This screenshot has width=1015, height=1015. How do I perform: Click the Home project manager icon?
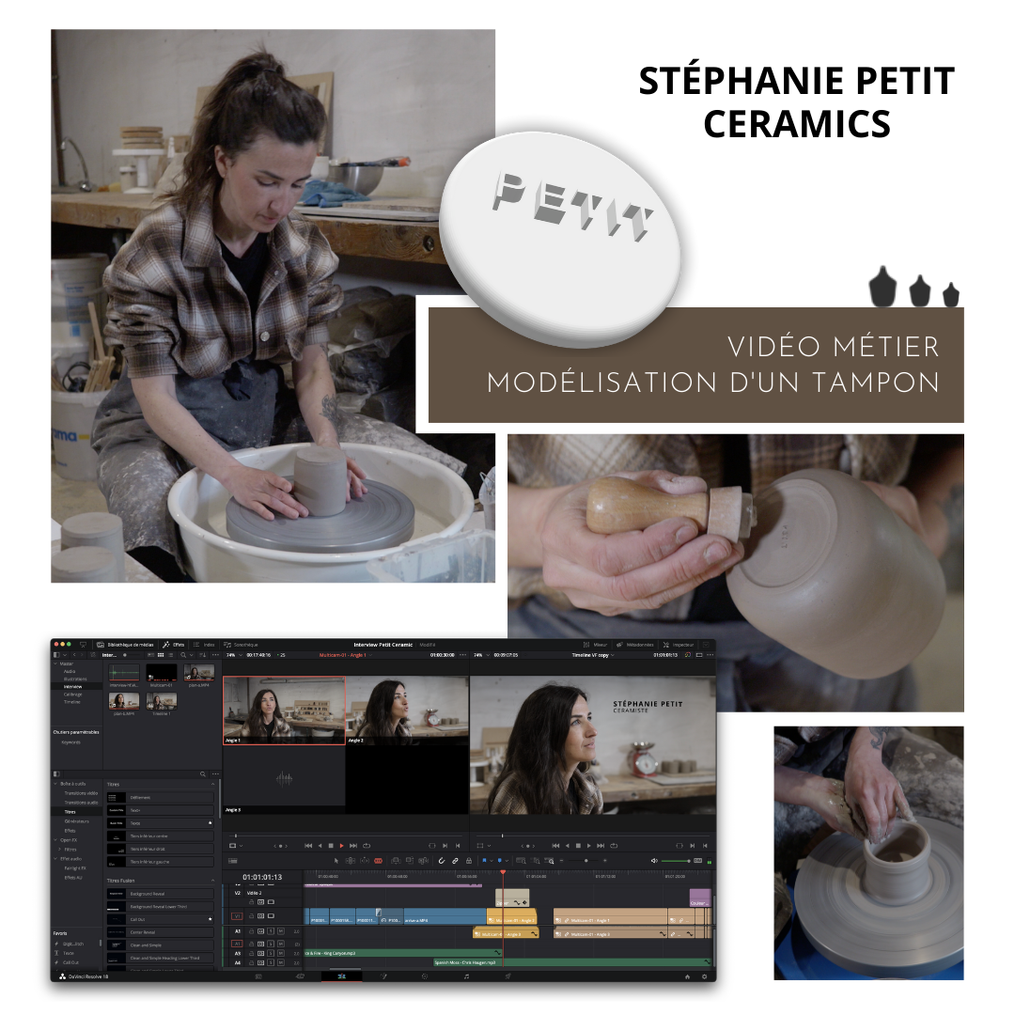coord(687,976)
